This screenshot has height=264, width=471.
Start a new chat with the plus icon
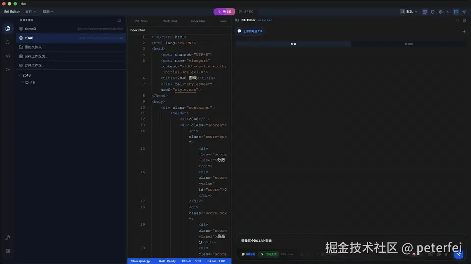point(464,31)
